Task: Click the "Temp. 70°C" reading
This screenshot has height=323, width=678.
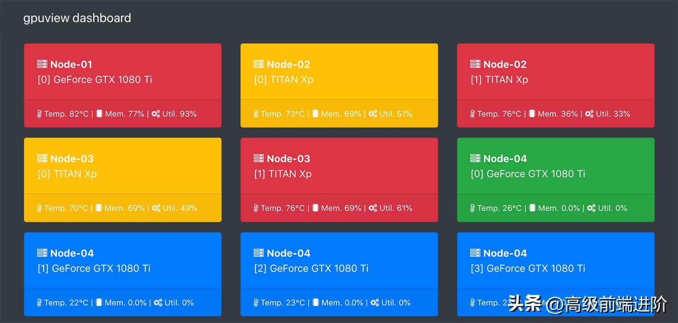Action: pos(66,208)
